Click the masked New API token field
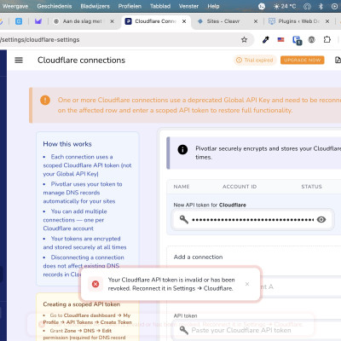 point(252,219)
